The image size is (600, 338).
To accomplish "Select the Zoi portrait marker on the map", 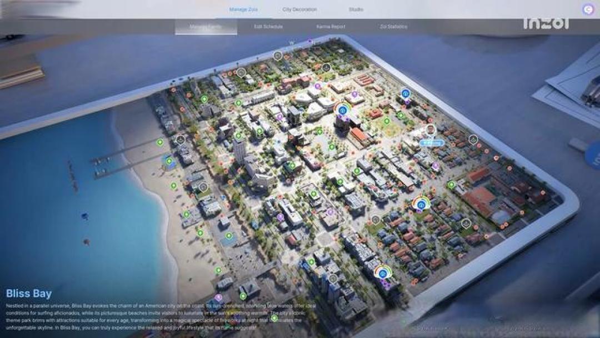I will click(431, 130).
